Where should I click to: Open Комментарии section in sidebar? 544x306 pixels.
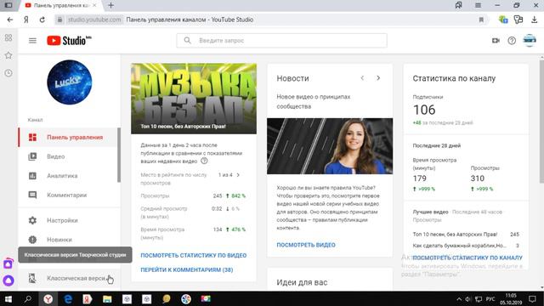click(x=68, y=195)
